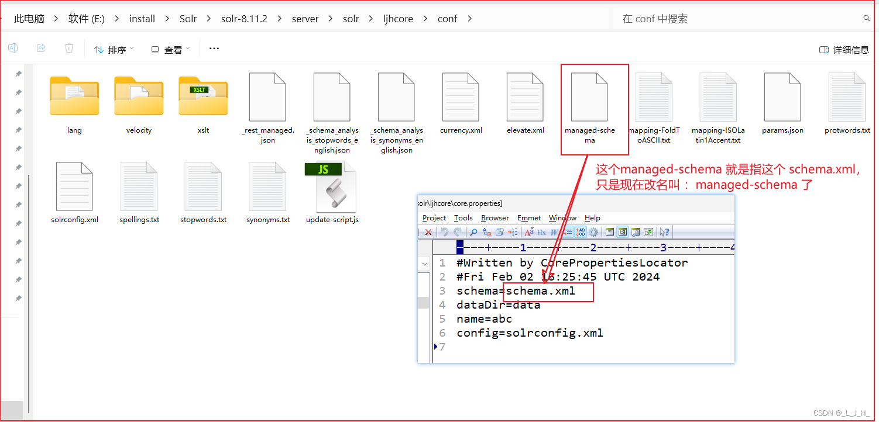Go to Solr folder in address bar
This screenshot has width=879, height=422.
coord(188,19)
